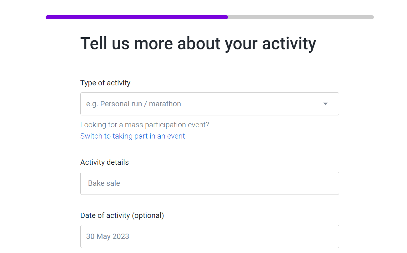The width and height of the screenshot is (407, 253).
Task: Click the 'Date of activity (optional)' label
Action: pos(122,215)
